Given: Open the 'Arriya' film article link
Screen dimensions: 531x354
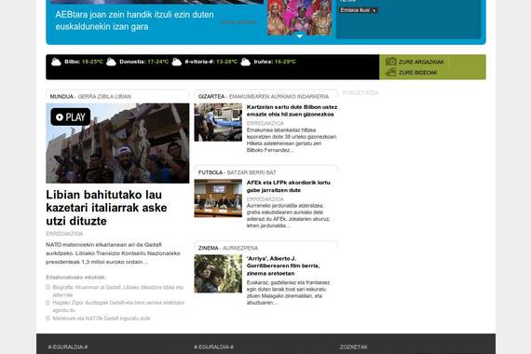Looking at the screenshot, I should [x=283, y=265].
